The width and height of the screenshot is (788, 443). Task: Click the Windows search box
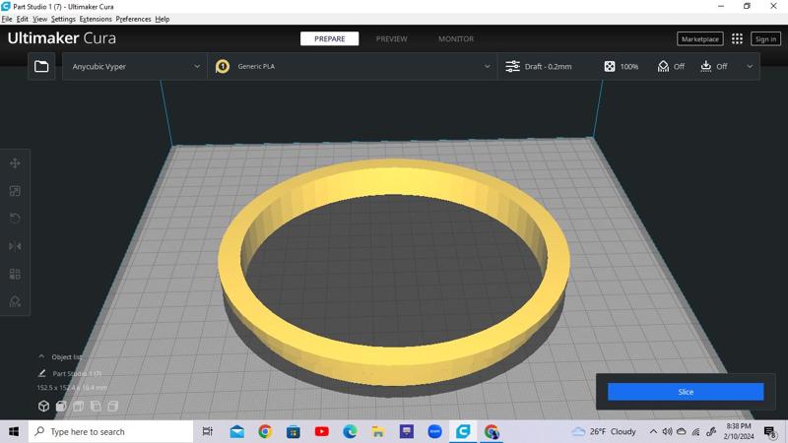tap(110, 431)
